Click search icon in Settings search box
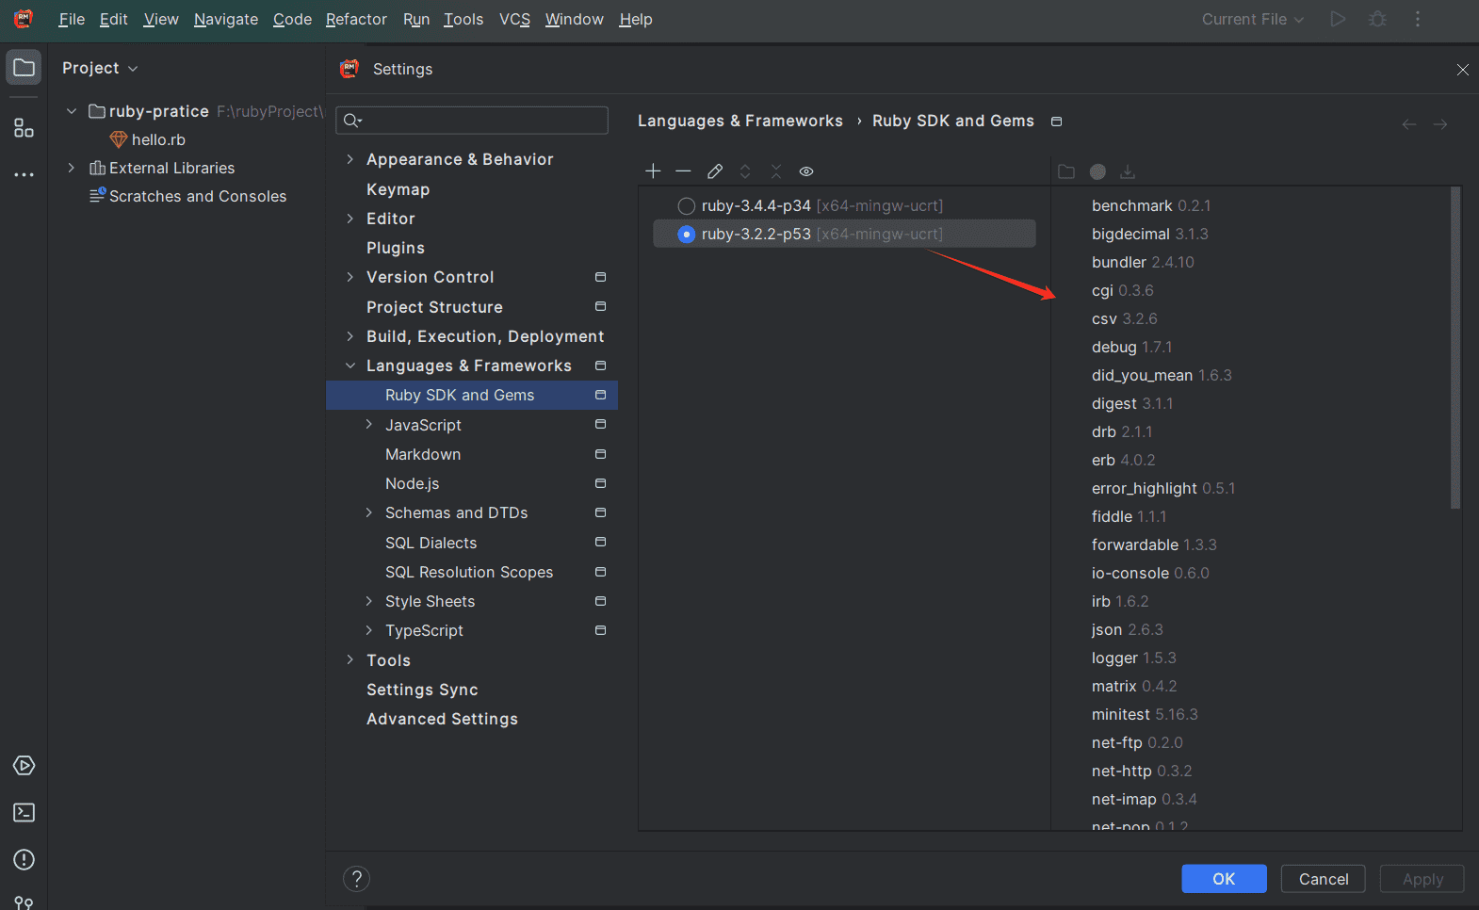Screen dimensions: 1479x910 coord(352,121)
